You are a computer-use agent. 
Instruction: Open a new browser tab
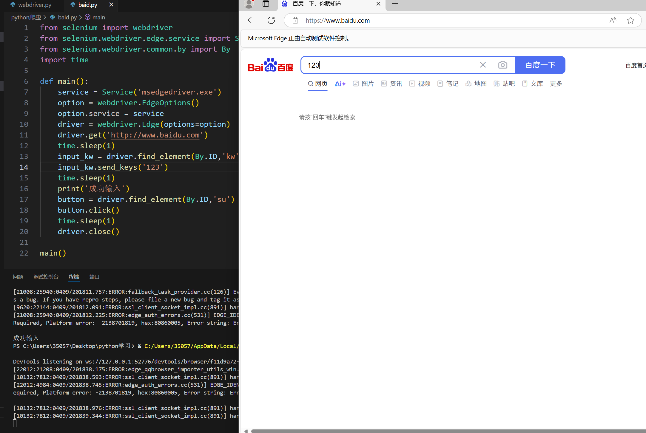(x=395, y=4)
